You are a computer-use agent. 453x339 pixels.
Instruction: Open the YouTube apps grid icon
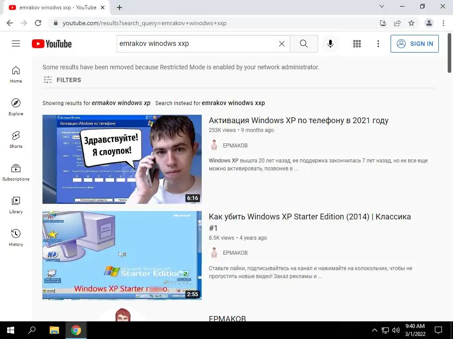pyautogui.click(x=357, y=44)
